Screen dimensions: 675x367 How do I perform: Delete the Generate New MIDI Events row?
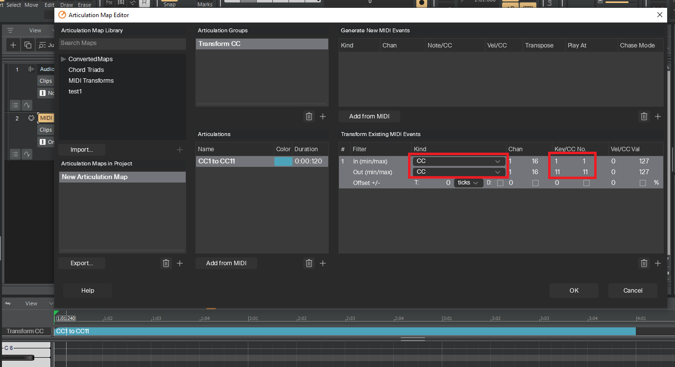click(x=644, y=116)
